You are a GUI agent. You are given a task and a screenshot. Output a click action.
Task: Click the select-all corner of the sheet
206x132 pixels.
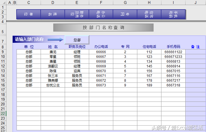pos(3,3)
